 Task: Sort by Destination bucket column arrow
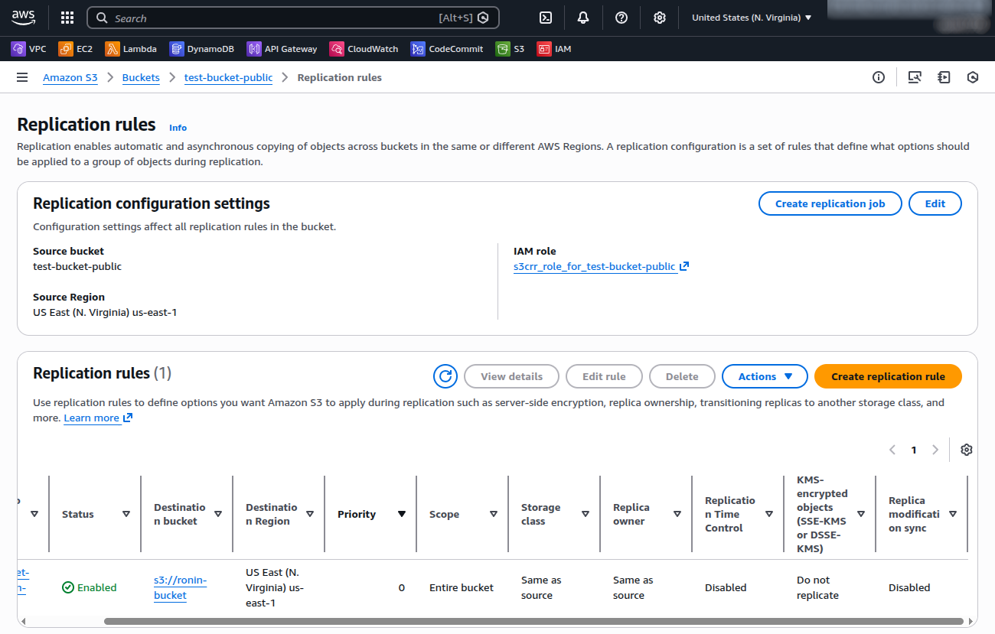pos(218,514)
